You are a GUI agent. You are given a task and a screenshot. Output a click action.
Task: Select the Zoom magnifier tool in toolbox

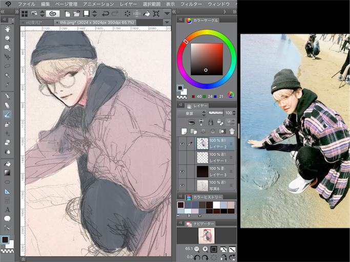pos(7,38)
